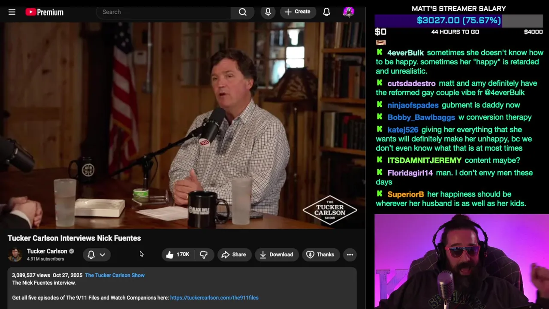The width and height of the screenshot is (549, 309).
Task: Click Kick badge next to Bobby_Bawlbaggs
Action: click(380, 117)
